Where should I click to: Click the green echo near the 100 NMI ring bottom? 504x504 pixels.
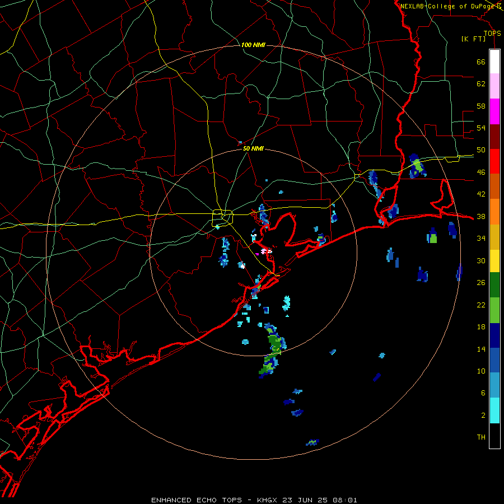(x=312, y=442)
